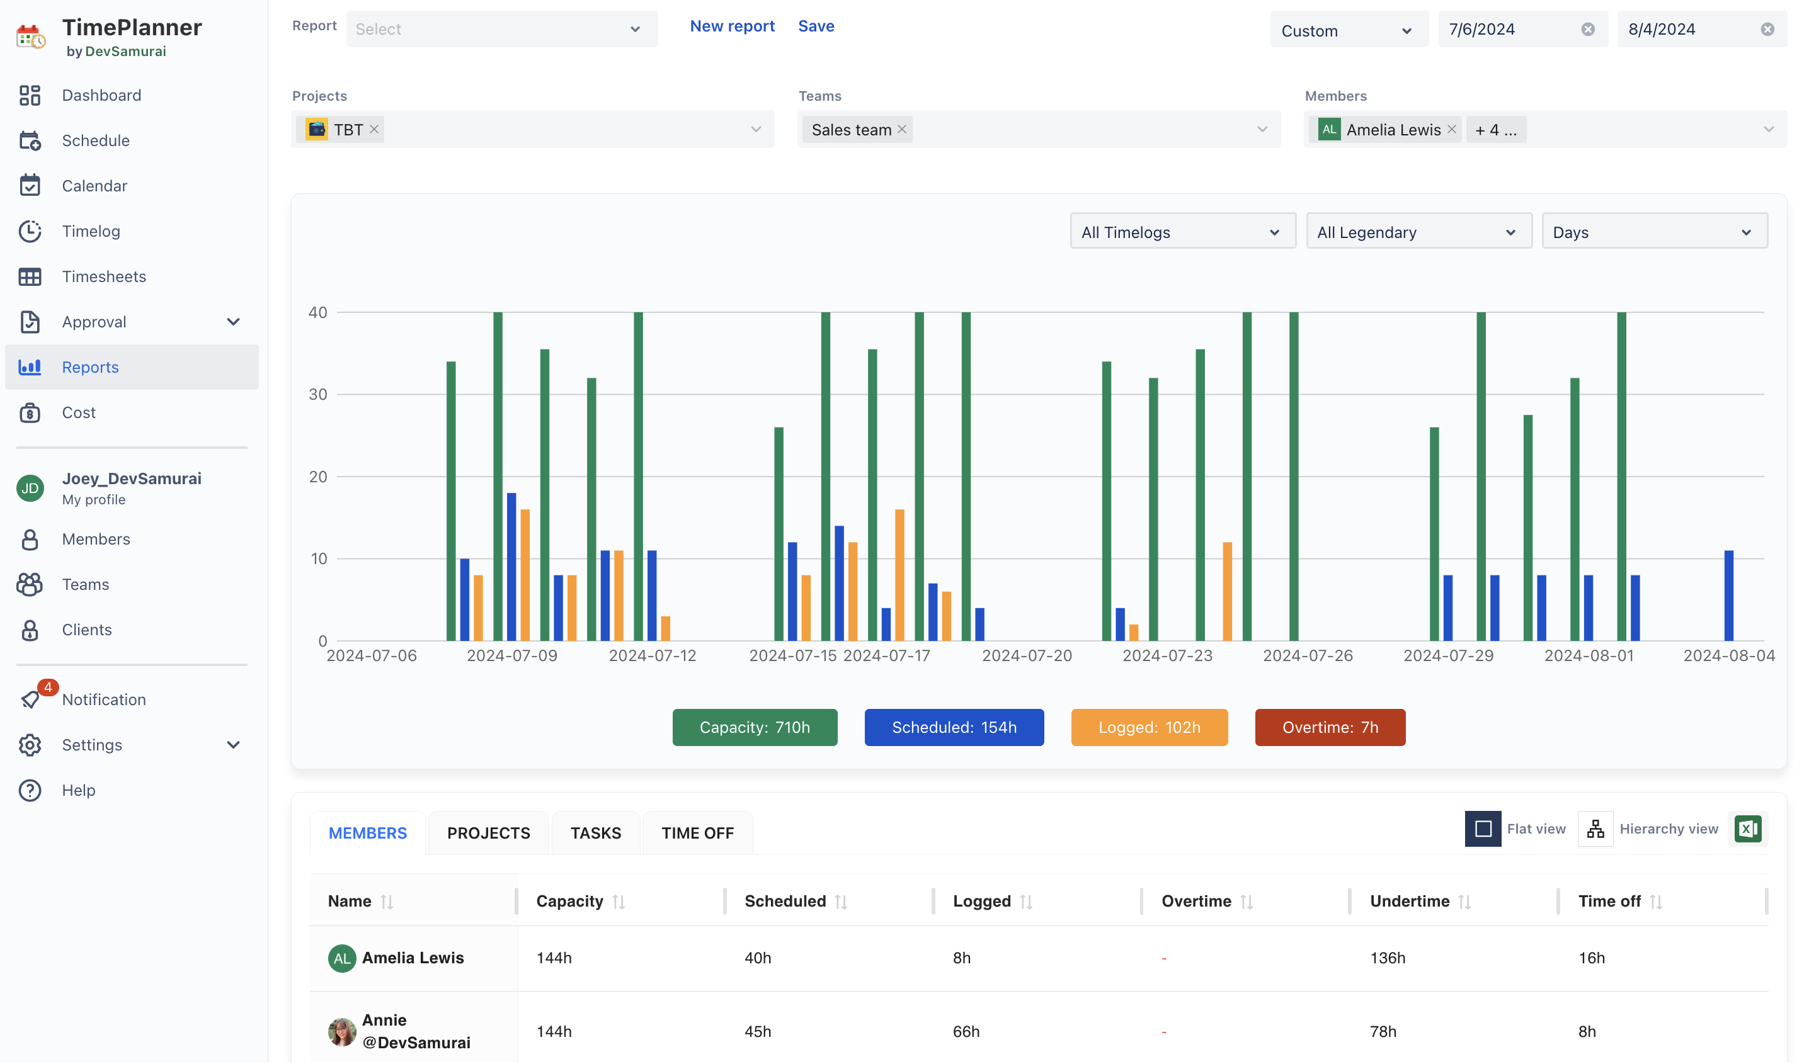Click the New report link

coord(732,26)
